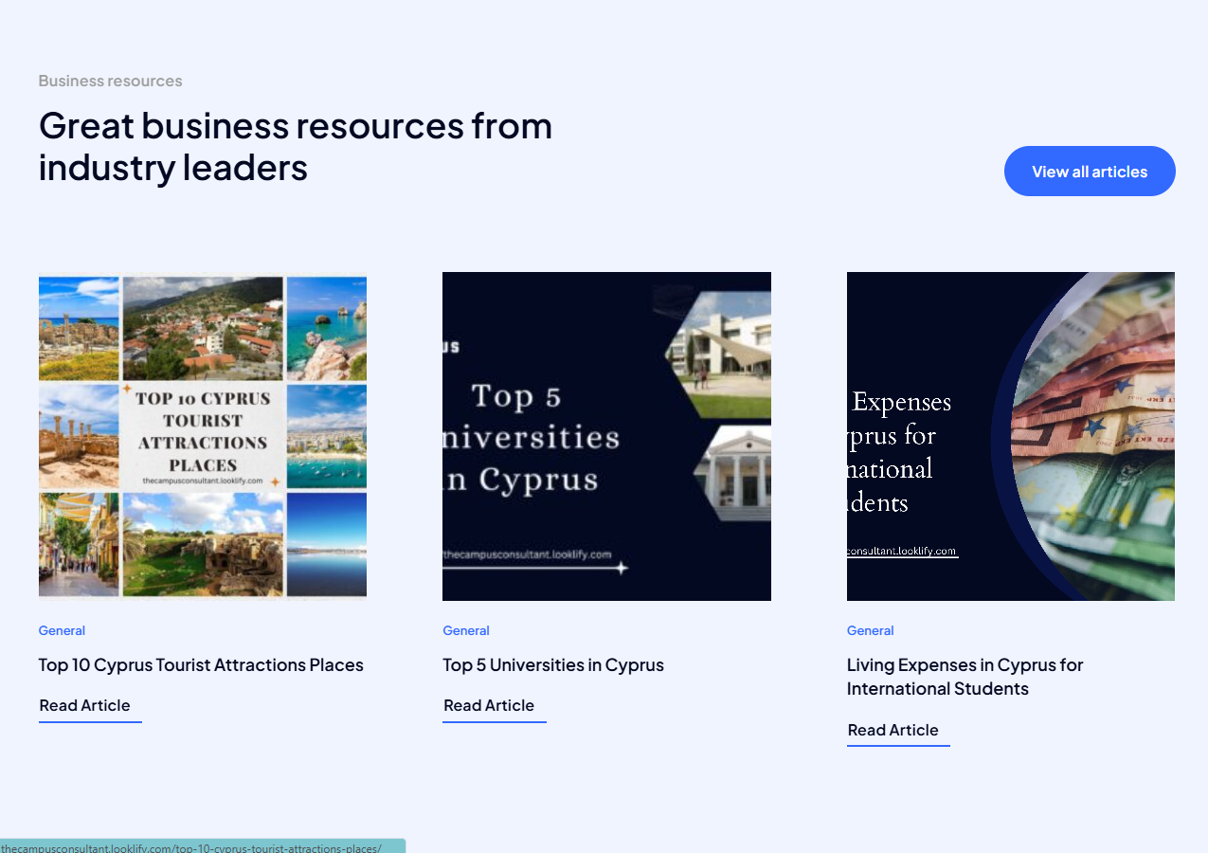This screenshot has height=853, width=1208.
Task: Click Read Article under Top 10 Cyprus Tourist Attractions
Action: click(x=85, y=706)
